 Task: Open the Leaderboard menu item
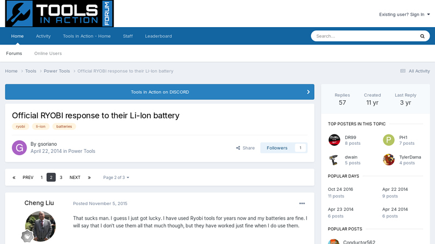tap(158, 36)
